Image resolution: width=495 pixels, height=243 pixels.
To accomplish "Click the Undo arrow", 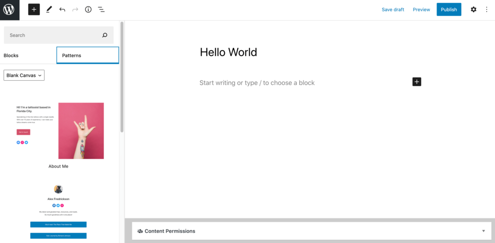I will [x=62, y=10].
